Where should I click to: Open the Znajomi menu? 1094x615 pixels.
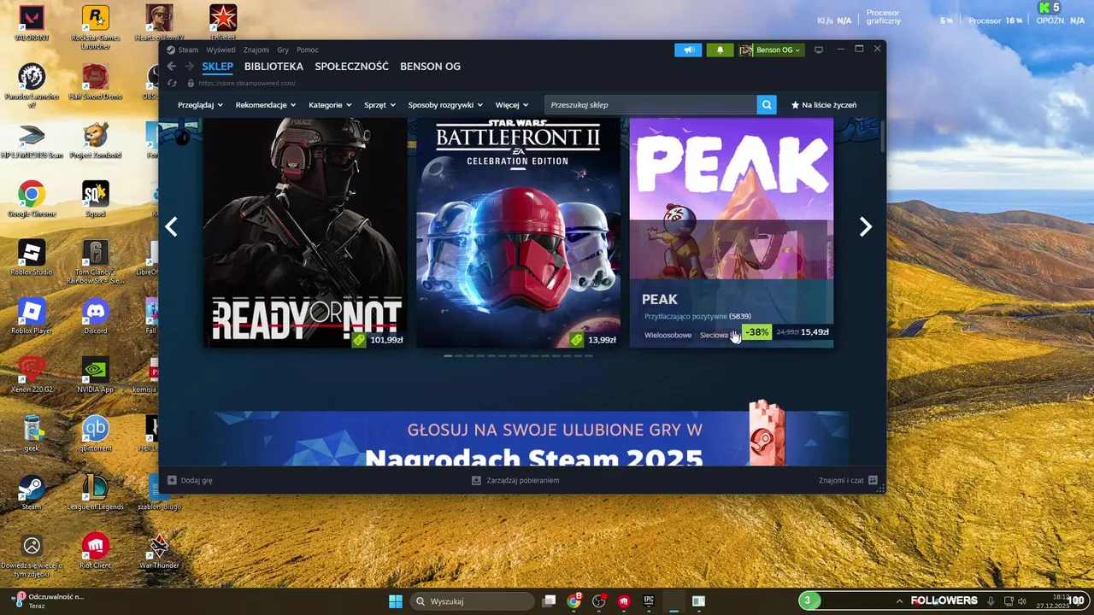pyautogui.click(x=256, y=50)
